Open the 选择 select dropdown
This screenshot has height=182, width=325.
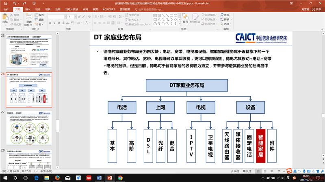pyautogui.click(x=226, y=24)
